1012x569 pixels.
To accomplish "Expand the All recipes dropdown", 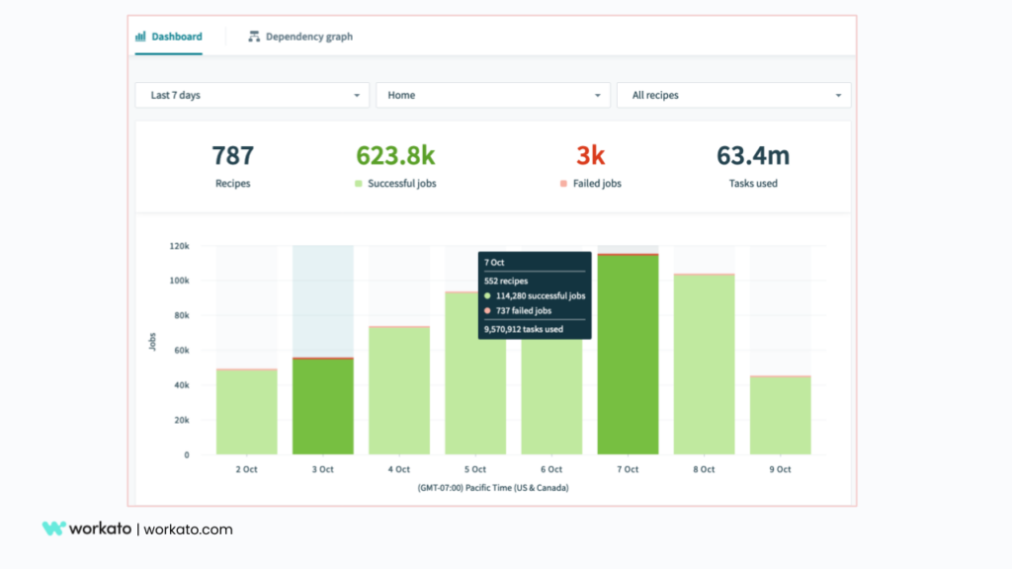I will 733,95.
